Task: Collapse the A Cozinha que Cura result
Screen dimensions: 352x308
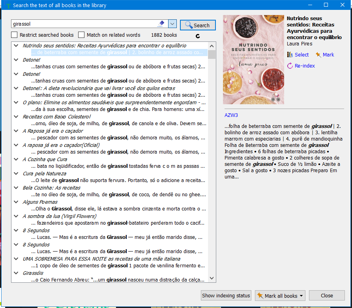Action: pyautogui.click(x=16, y=159)
